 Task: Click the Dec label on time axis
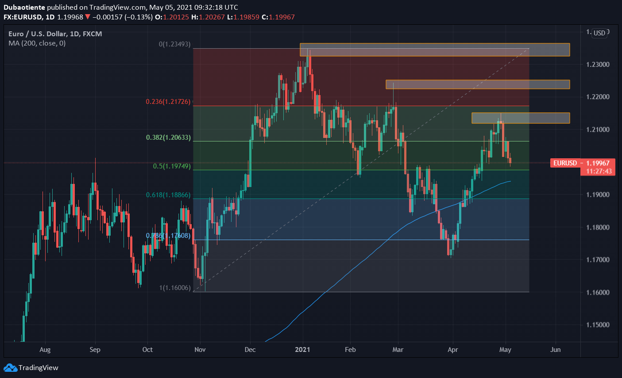pos(250,350)
